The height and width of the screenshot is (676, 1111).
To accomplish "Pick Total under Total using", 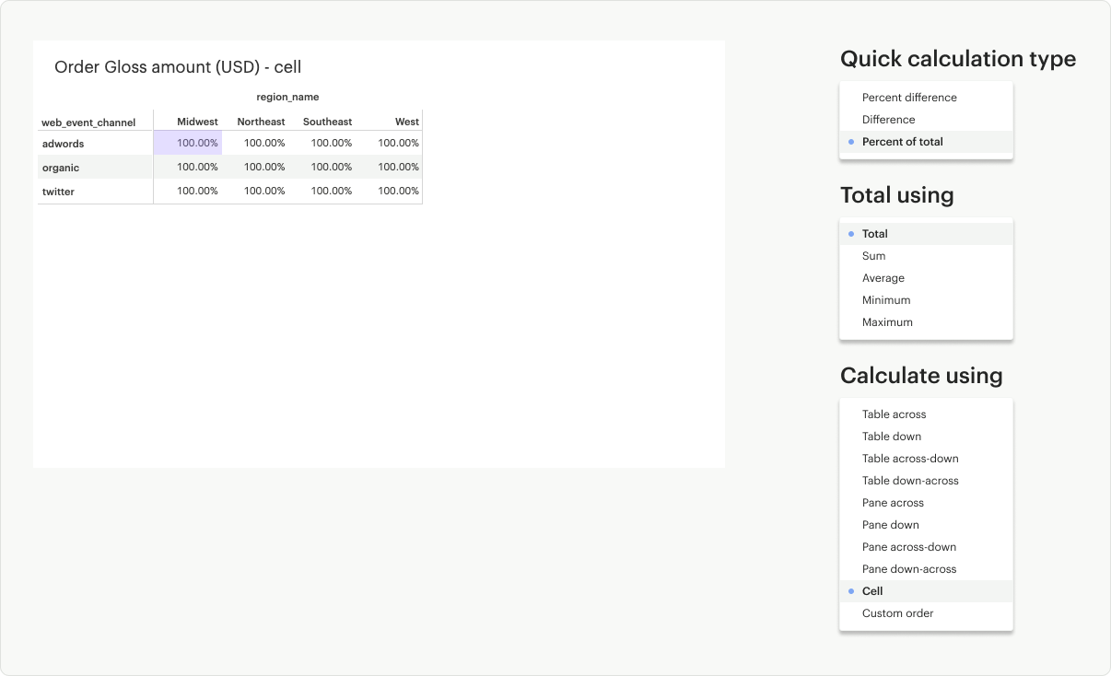I will [874, 234].
